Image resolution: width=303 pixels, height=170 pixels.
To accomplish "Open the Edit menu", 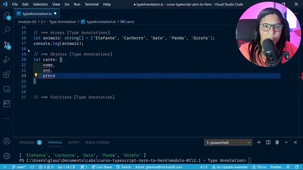I will pos(25,4).
